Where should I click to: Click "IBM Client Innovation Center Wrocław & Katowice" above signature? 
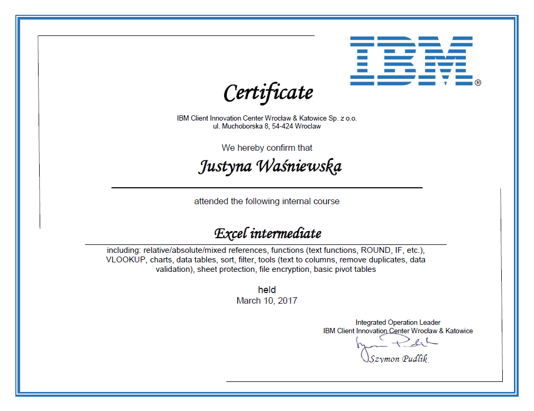tap(398, 331)
